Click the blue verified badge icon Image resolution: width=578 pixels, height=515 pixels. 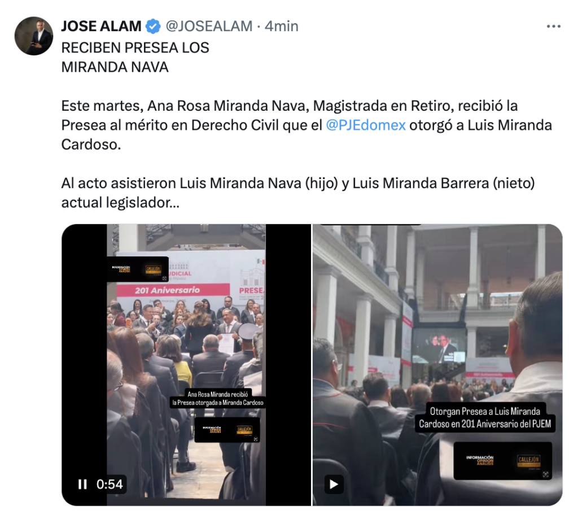point(153,26)
